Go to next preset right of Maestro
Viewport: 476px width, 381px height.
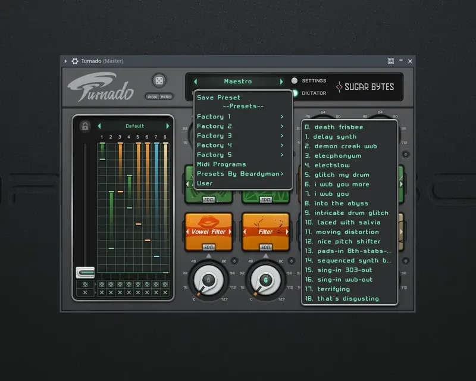tap(281, 82)
